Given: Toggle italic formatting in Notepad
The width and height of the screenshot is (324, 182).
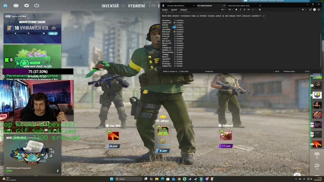Looking at the screenshot, I should [x=240, y=10].
